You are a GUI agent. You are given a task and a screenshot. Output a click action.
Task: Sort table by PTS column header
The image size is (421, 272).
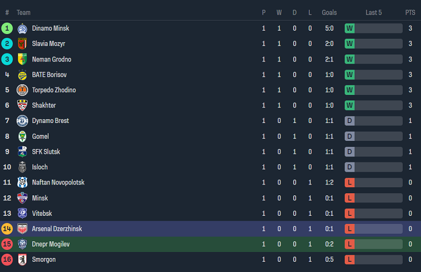pos(410,12)
